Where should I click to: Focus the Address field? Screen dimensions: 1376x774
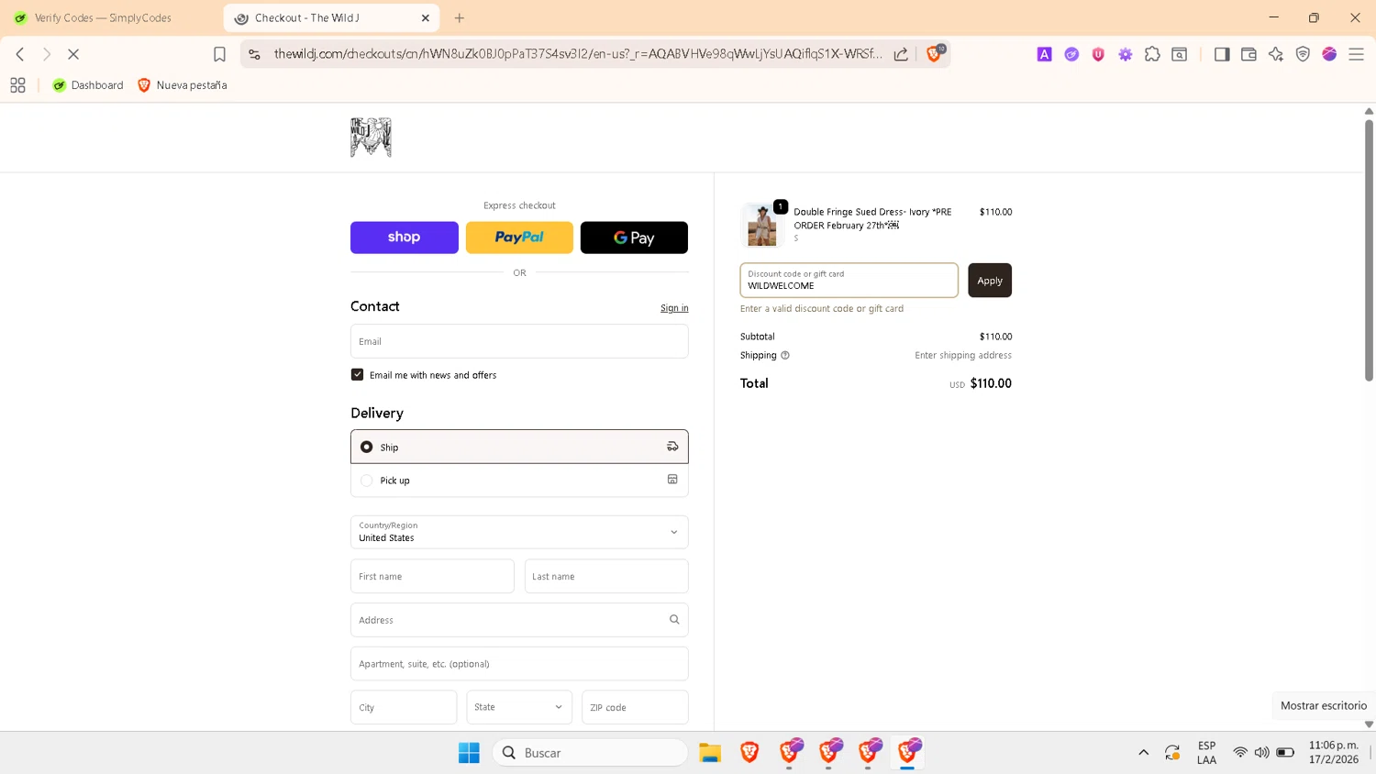(519, 620)
